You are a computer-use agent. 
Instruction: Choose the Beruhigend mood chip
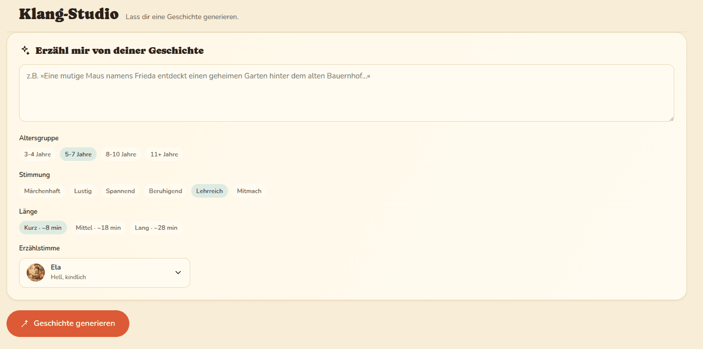coord(166,191)
